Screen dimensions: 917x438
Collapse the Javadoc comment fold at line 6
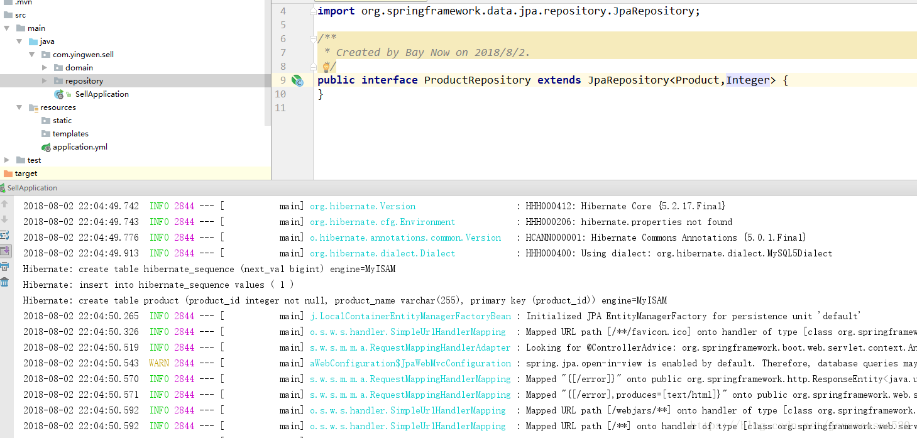tap(314, 39)
